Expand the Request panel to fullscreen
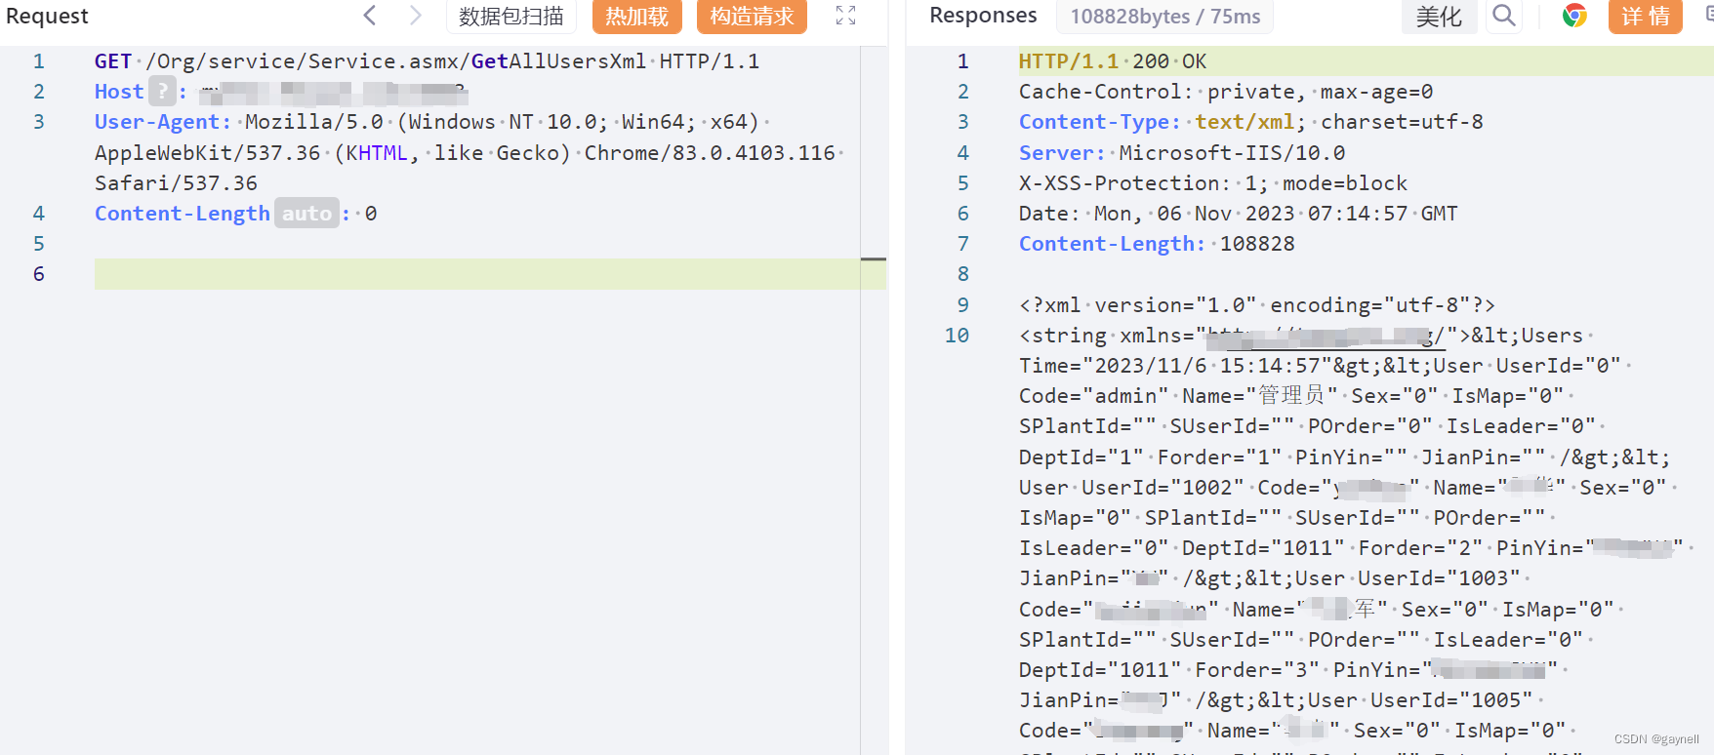 (x=846, y=16)
